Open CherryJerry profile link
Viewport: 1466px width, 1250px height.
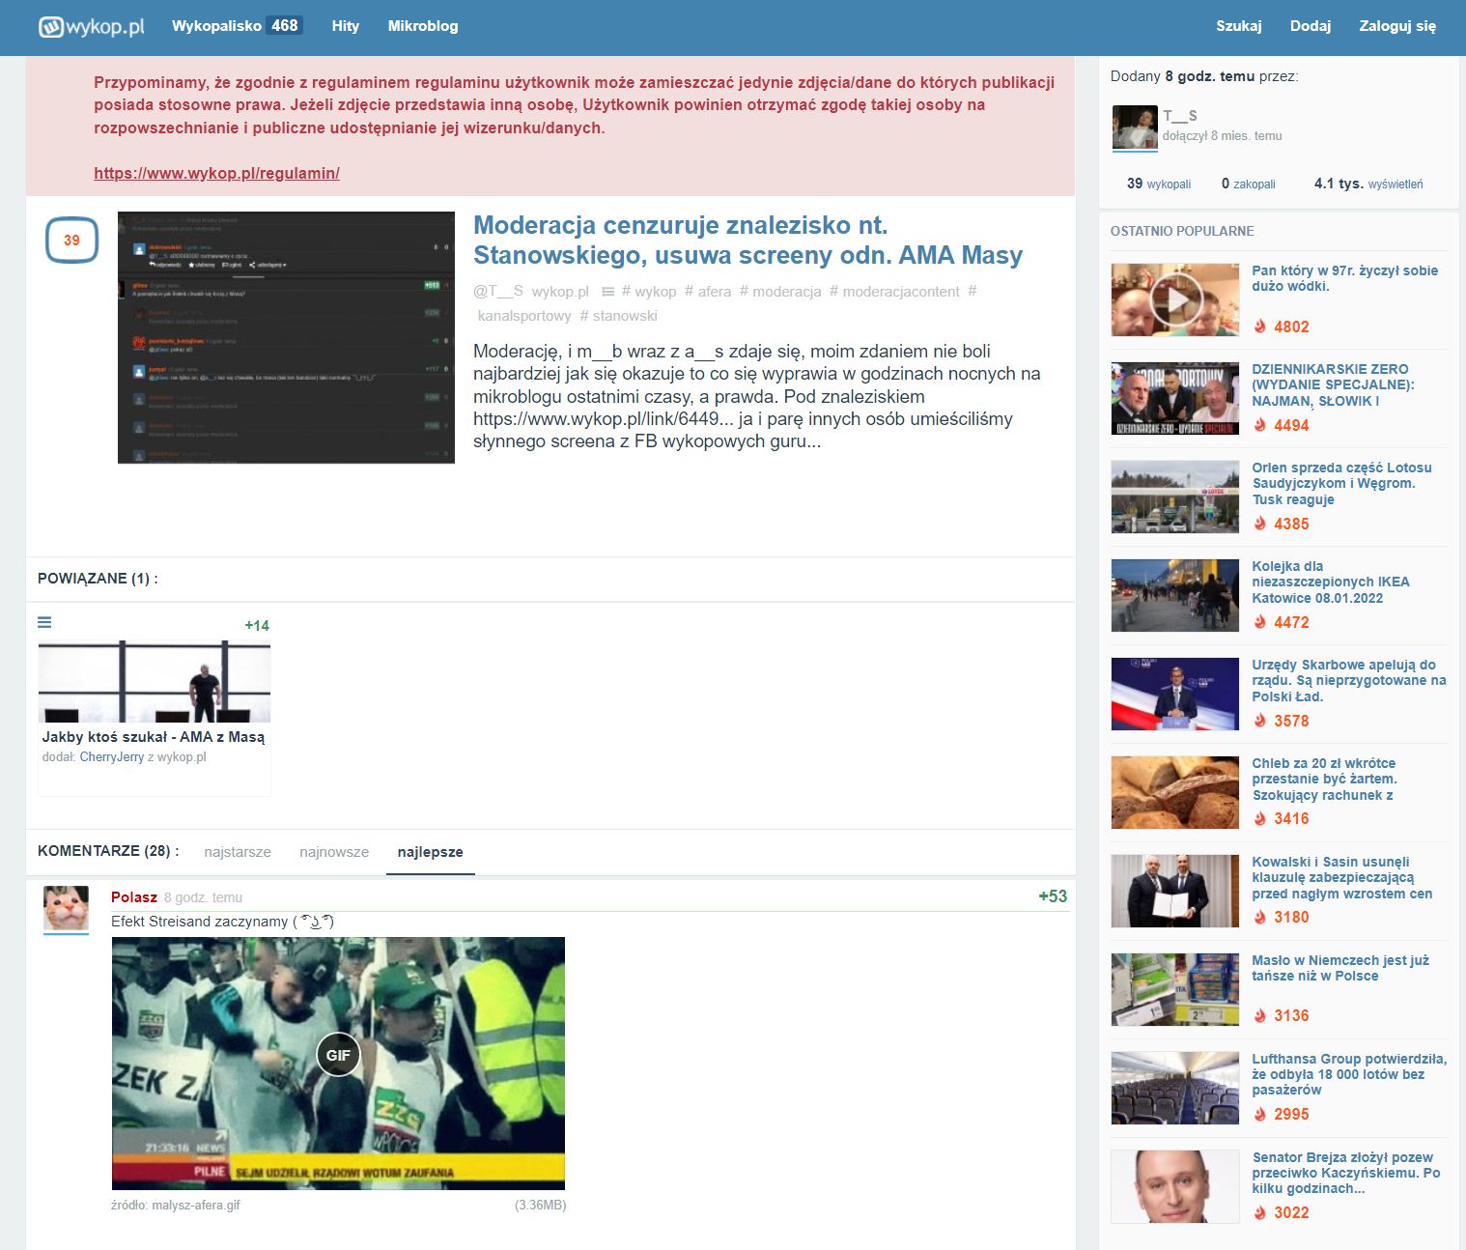click(x=112, y=756)
